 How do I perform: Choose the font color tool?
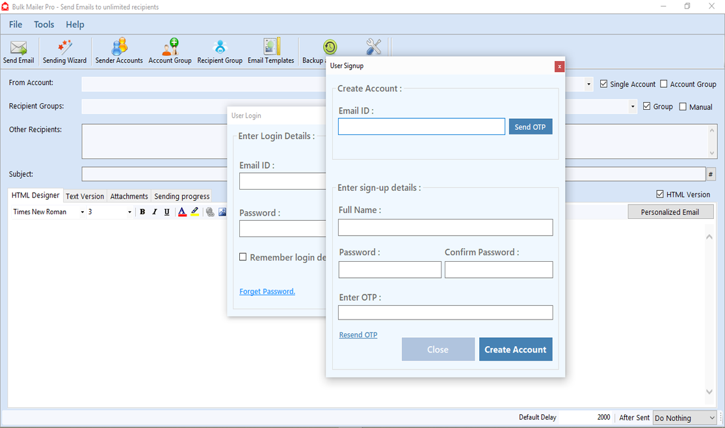point(182,212)
